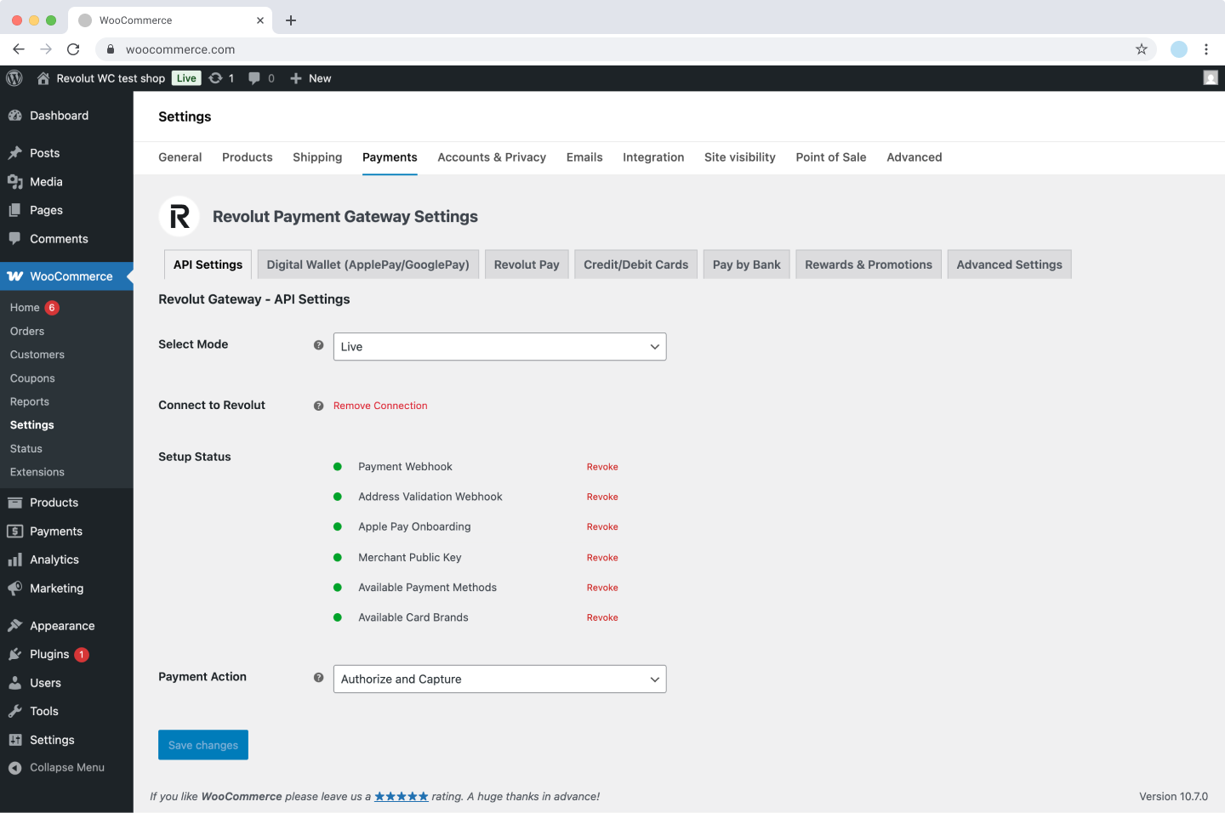Revoke the Merchant Public Key
The image size is (1225, 813).
(602, 558)
